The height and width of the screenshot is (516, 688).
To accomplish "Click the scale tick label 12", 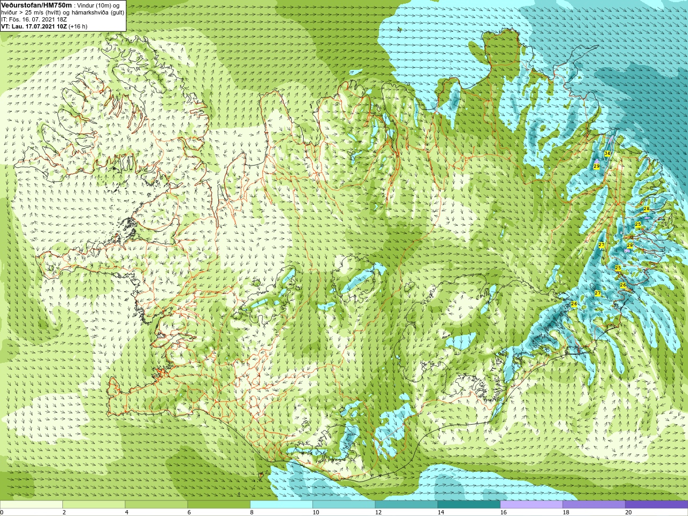I will (378, 512).
